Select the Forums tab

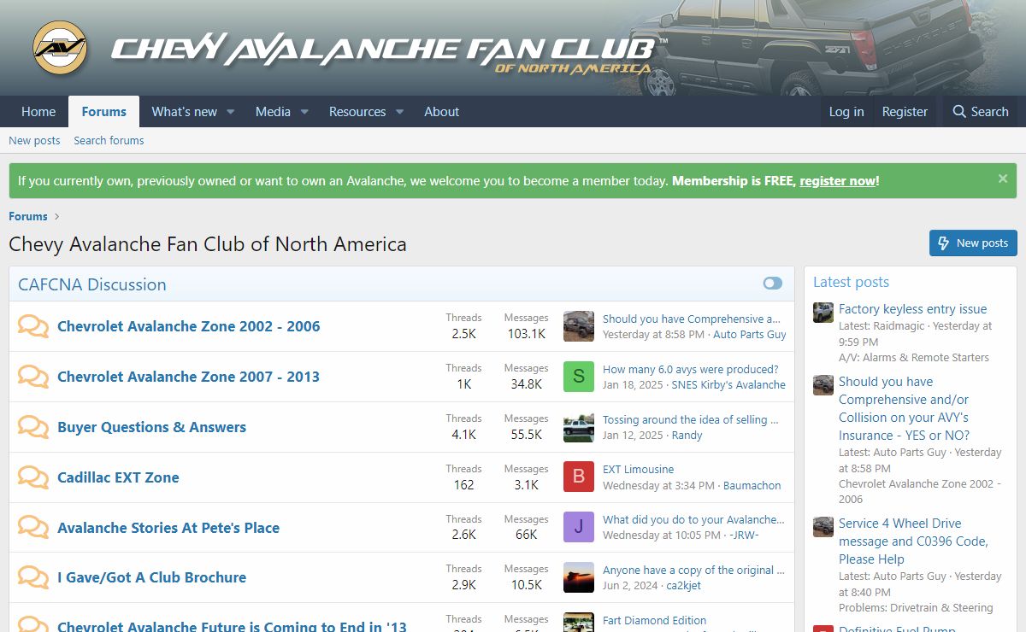(x=104, y=112)
